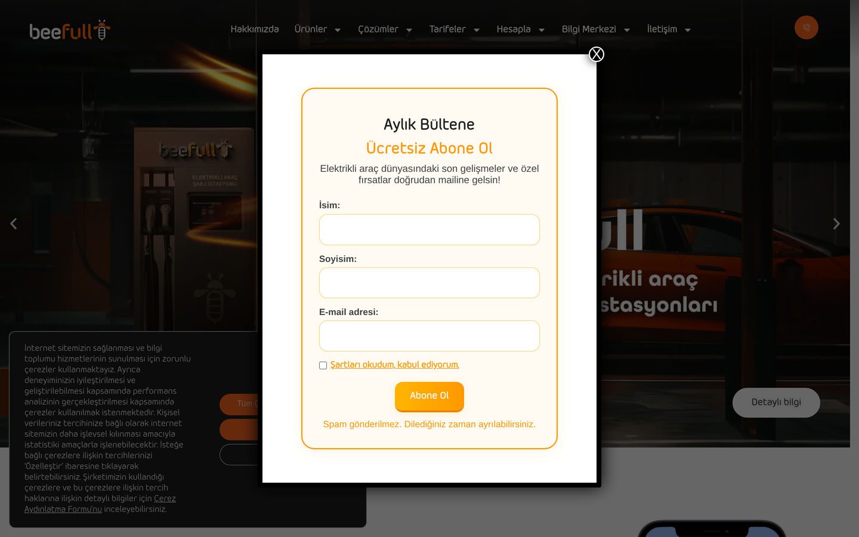Tick the terms acceptance checkbox
This screenshot has width=859, height=537.
[323, 365]
